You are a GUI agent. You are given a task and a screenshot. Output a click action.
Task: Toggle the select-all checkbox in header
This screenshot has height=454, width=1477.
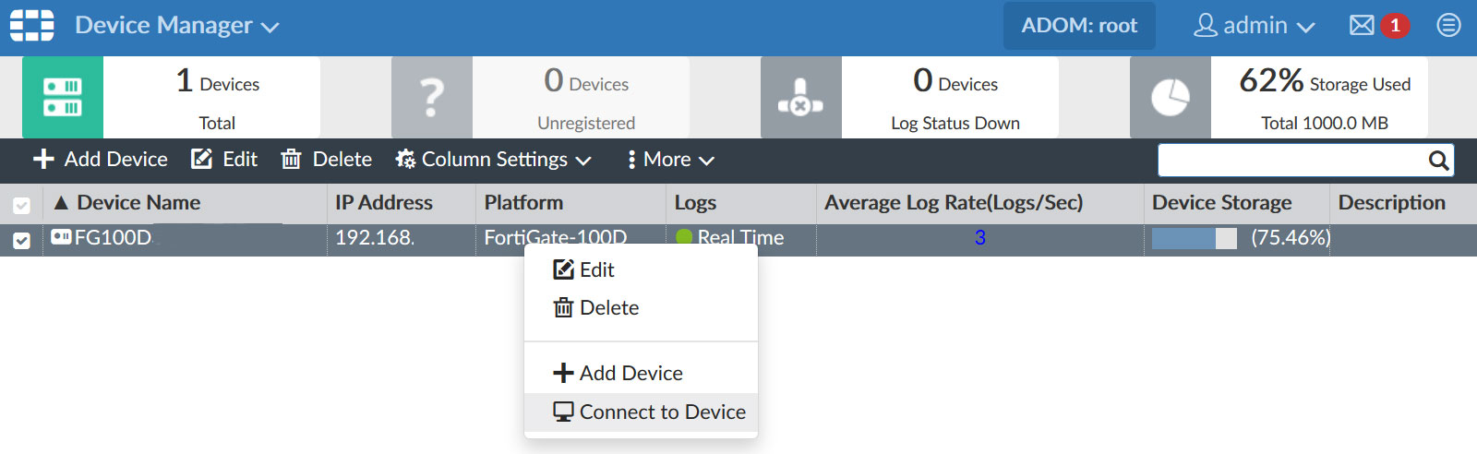[x=22, y=205]
